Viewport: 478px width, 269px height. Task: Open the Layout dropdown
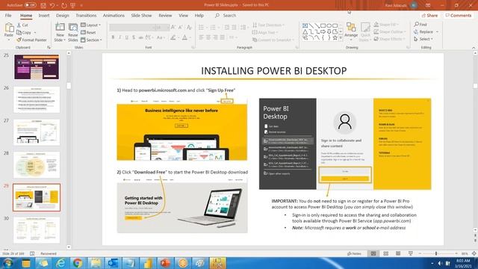[90, 25]
